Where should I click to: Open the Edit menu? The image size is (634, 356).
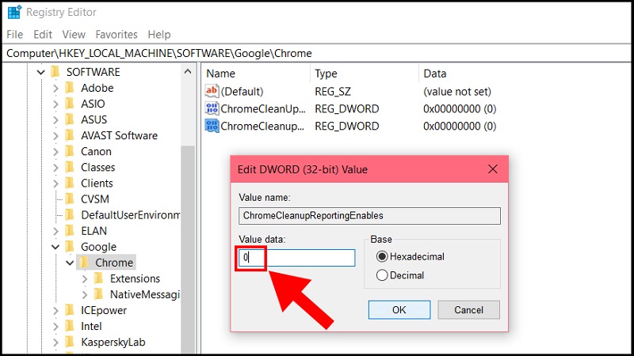pos(43,35)
